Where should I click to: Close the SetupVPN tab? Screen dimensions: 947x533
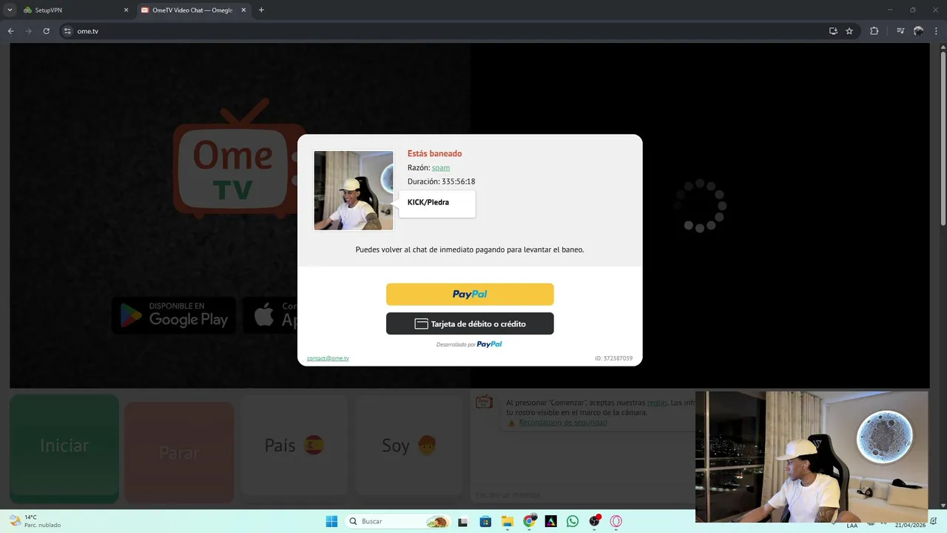tap(126, 10)
